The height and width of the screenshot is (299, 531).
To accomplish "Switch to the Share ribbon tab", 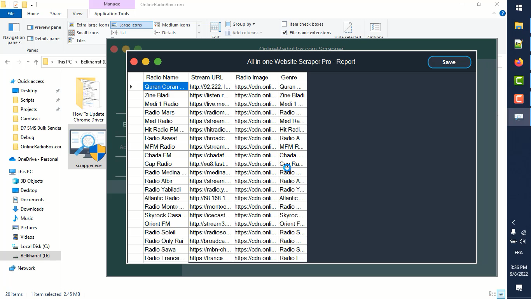I will tap(56, 14).
